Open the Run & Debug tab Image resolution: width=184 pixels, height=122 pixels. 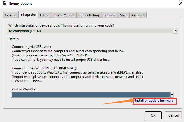pyautogui.click(x=89, y=15)
